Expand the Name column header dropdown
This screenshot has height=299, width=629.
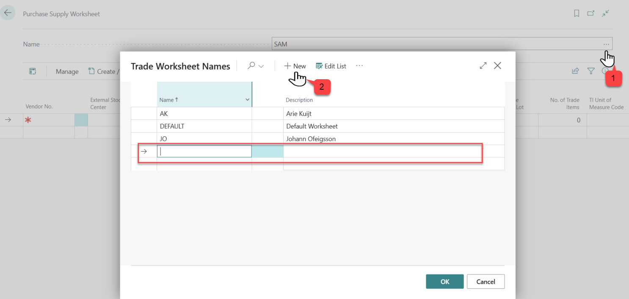(247, 100)
